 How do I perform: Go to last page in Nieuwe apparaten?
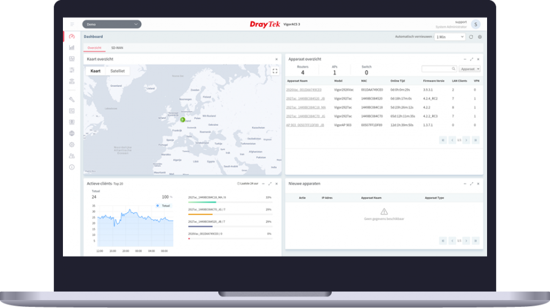tap(475, 241)
